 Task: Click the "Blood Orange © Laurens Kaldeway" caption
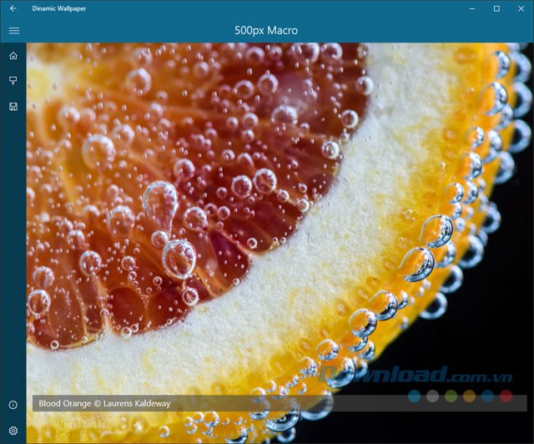(x=104, y=403)
